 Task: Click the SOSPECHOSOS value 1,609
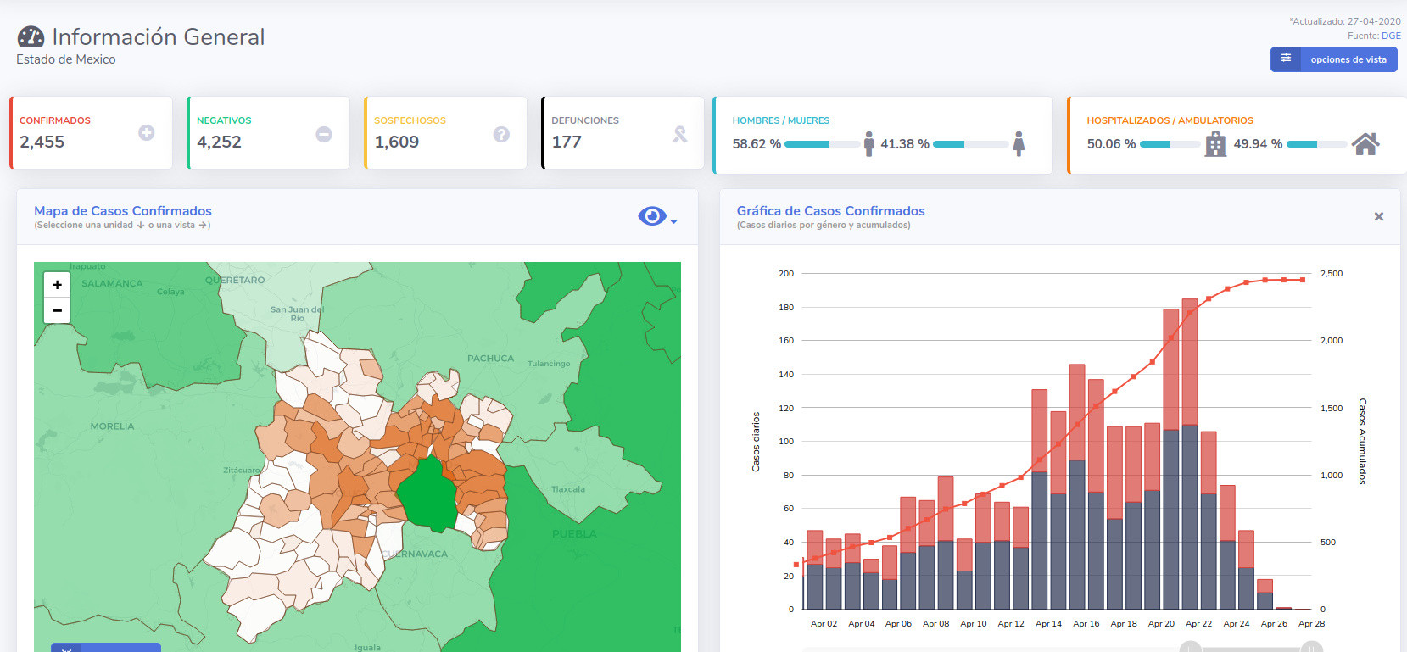pos(397,142)
